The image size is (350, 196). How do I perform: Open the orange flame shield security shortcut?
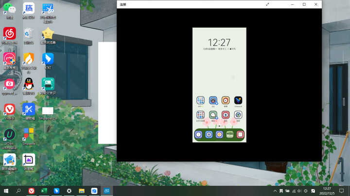pyautogui.click(x=29, y=63)
